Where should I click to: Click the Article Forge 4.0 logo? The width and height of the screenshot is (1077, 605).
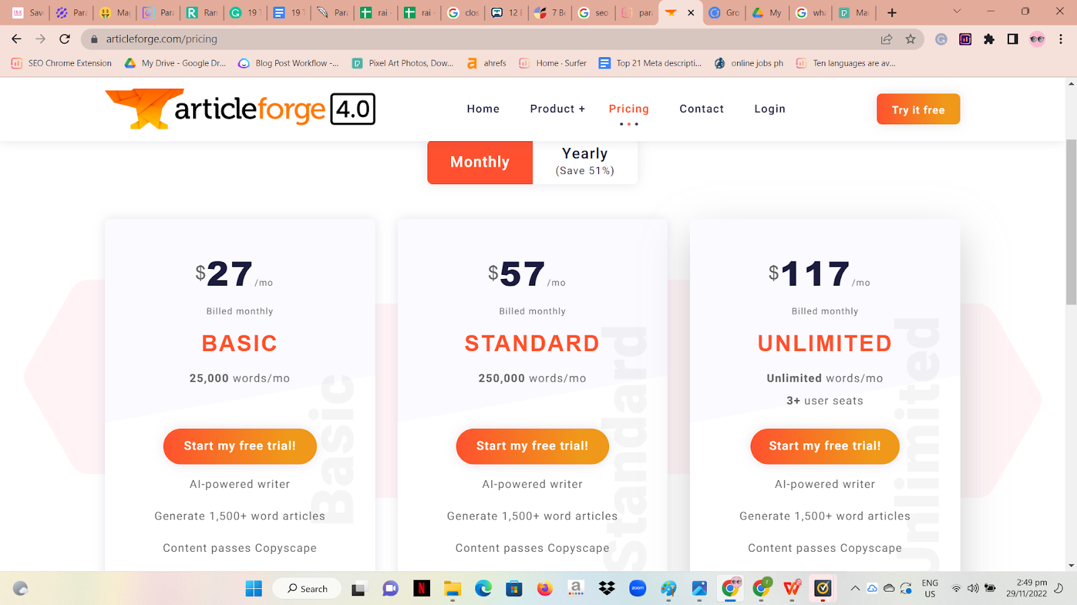pos(240,109)
